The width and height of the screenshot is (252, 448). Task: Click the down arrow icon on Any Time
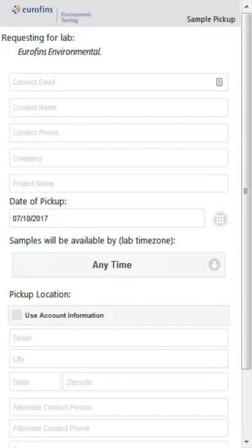pyautogui.click(x=214, y=265)
